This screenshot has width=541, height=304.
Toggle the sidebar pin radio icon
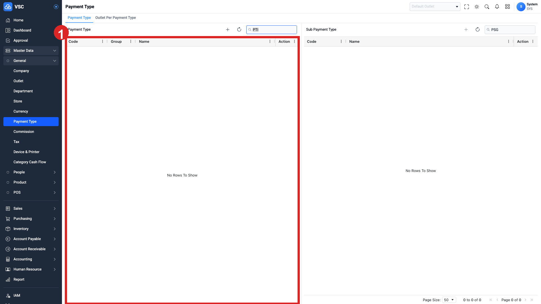tap(56, 7)
